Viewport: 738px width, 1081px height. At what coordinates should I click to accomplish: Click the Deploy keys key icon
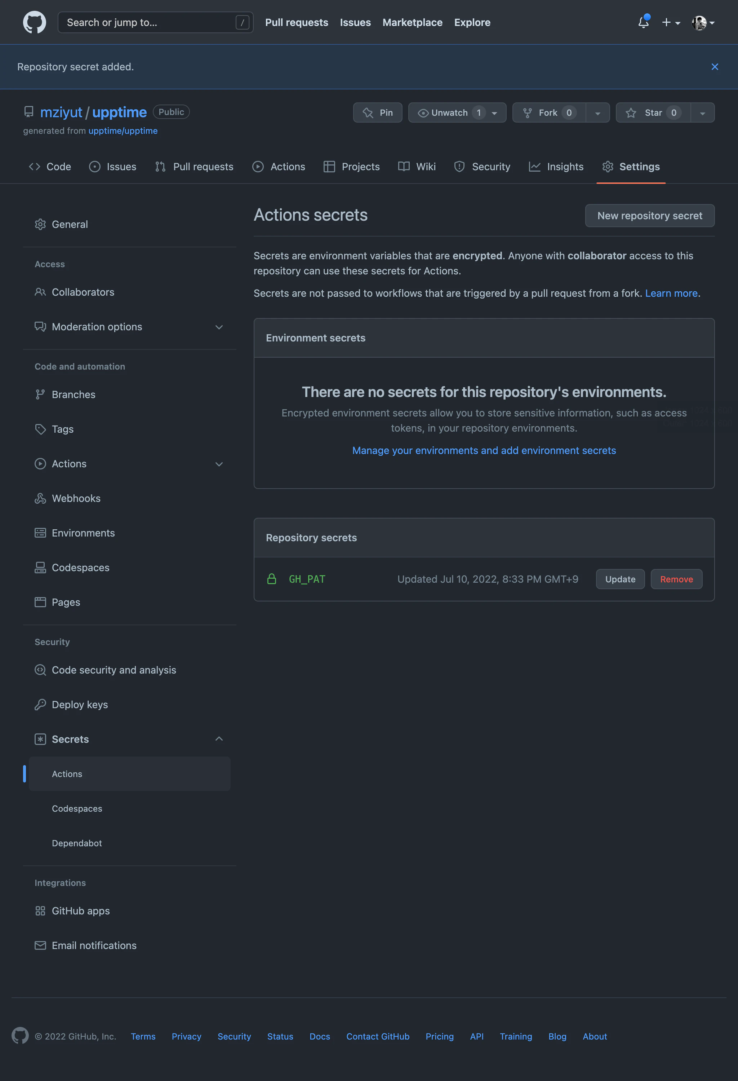(40, 704)
